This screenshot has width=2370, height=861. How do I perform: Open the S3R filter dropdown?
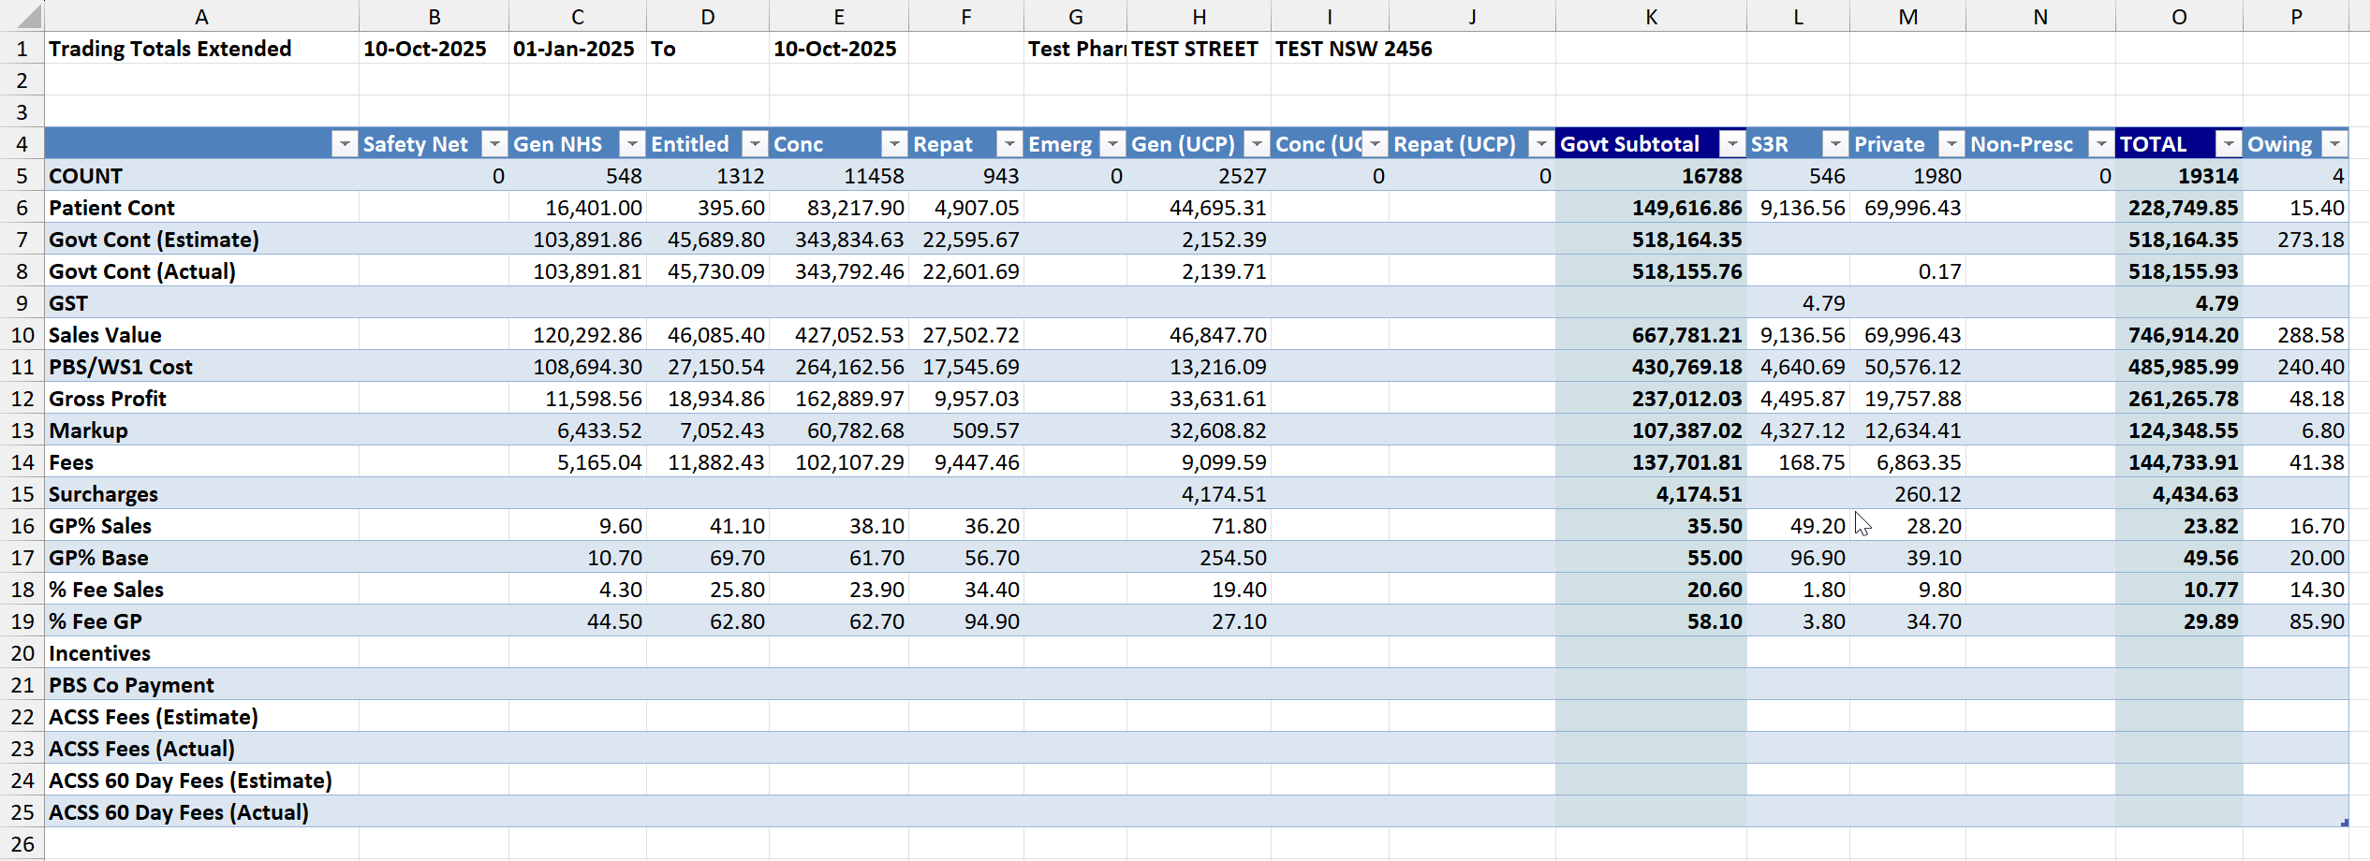coord(1835,144)
